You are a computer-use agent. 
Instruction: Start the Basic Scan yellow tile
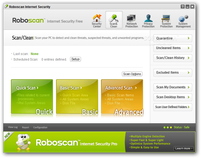77,97
